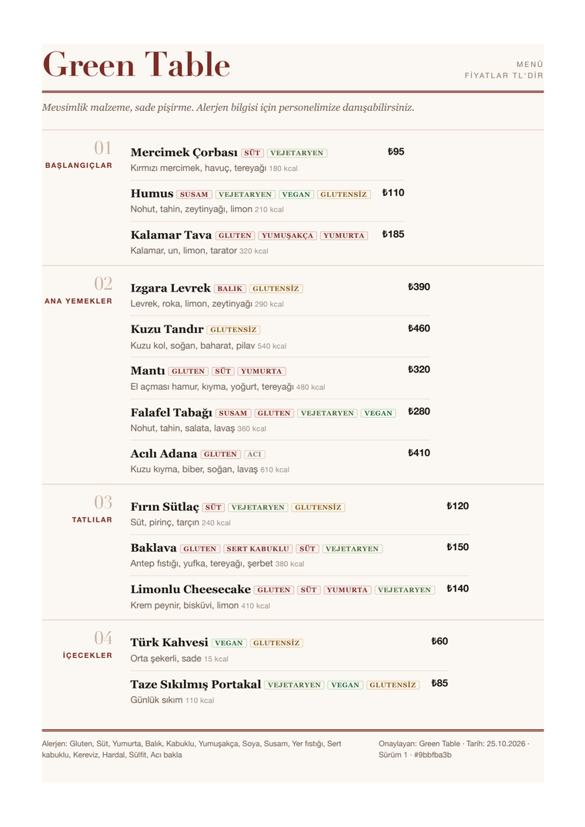Click the ANA YEMEKLER section heading
This screenshot has height=827, width=585.
click(78, 301)
